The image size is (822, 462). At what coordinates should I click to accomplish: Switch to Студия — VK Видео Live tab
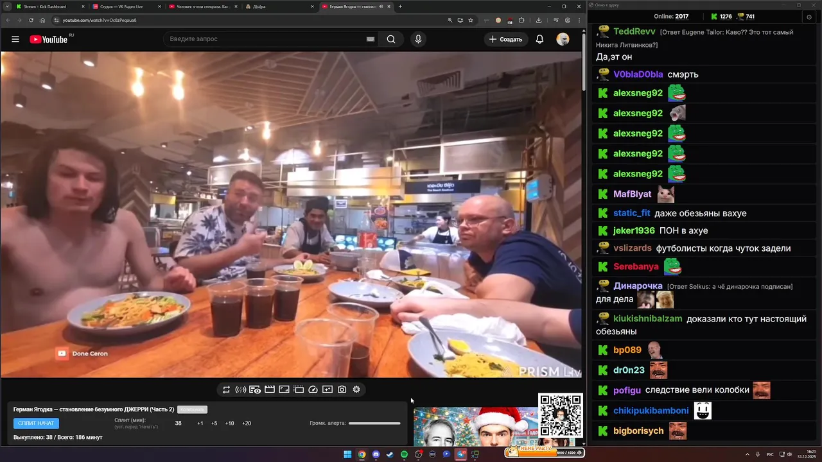(x=126, y=6)
